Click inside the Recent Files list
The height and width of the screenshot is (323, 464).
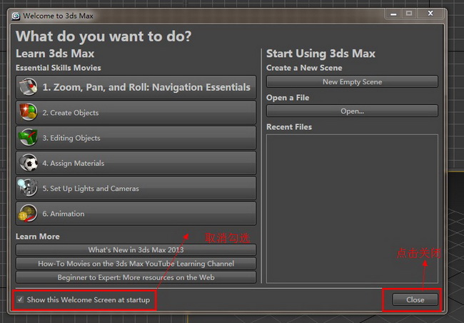[352, 209]
